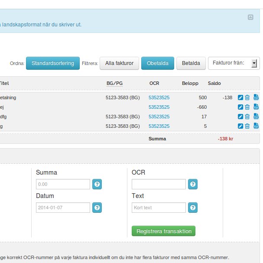Edit the invoice with amount -660

(x=240, y=107)
